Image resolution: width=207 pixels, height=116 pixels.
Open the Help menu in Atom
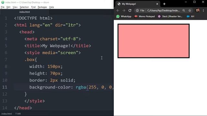point(51,7)
